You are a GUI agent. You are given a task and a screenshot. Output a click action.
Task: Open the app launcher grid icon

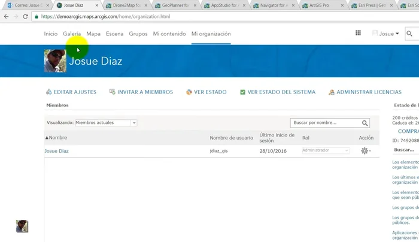tap(358, 33)
